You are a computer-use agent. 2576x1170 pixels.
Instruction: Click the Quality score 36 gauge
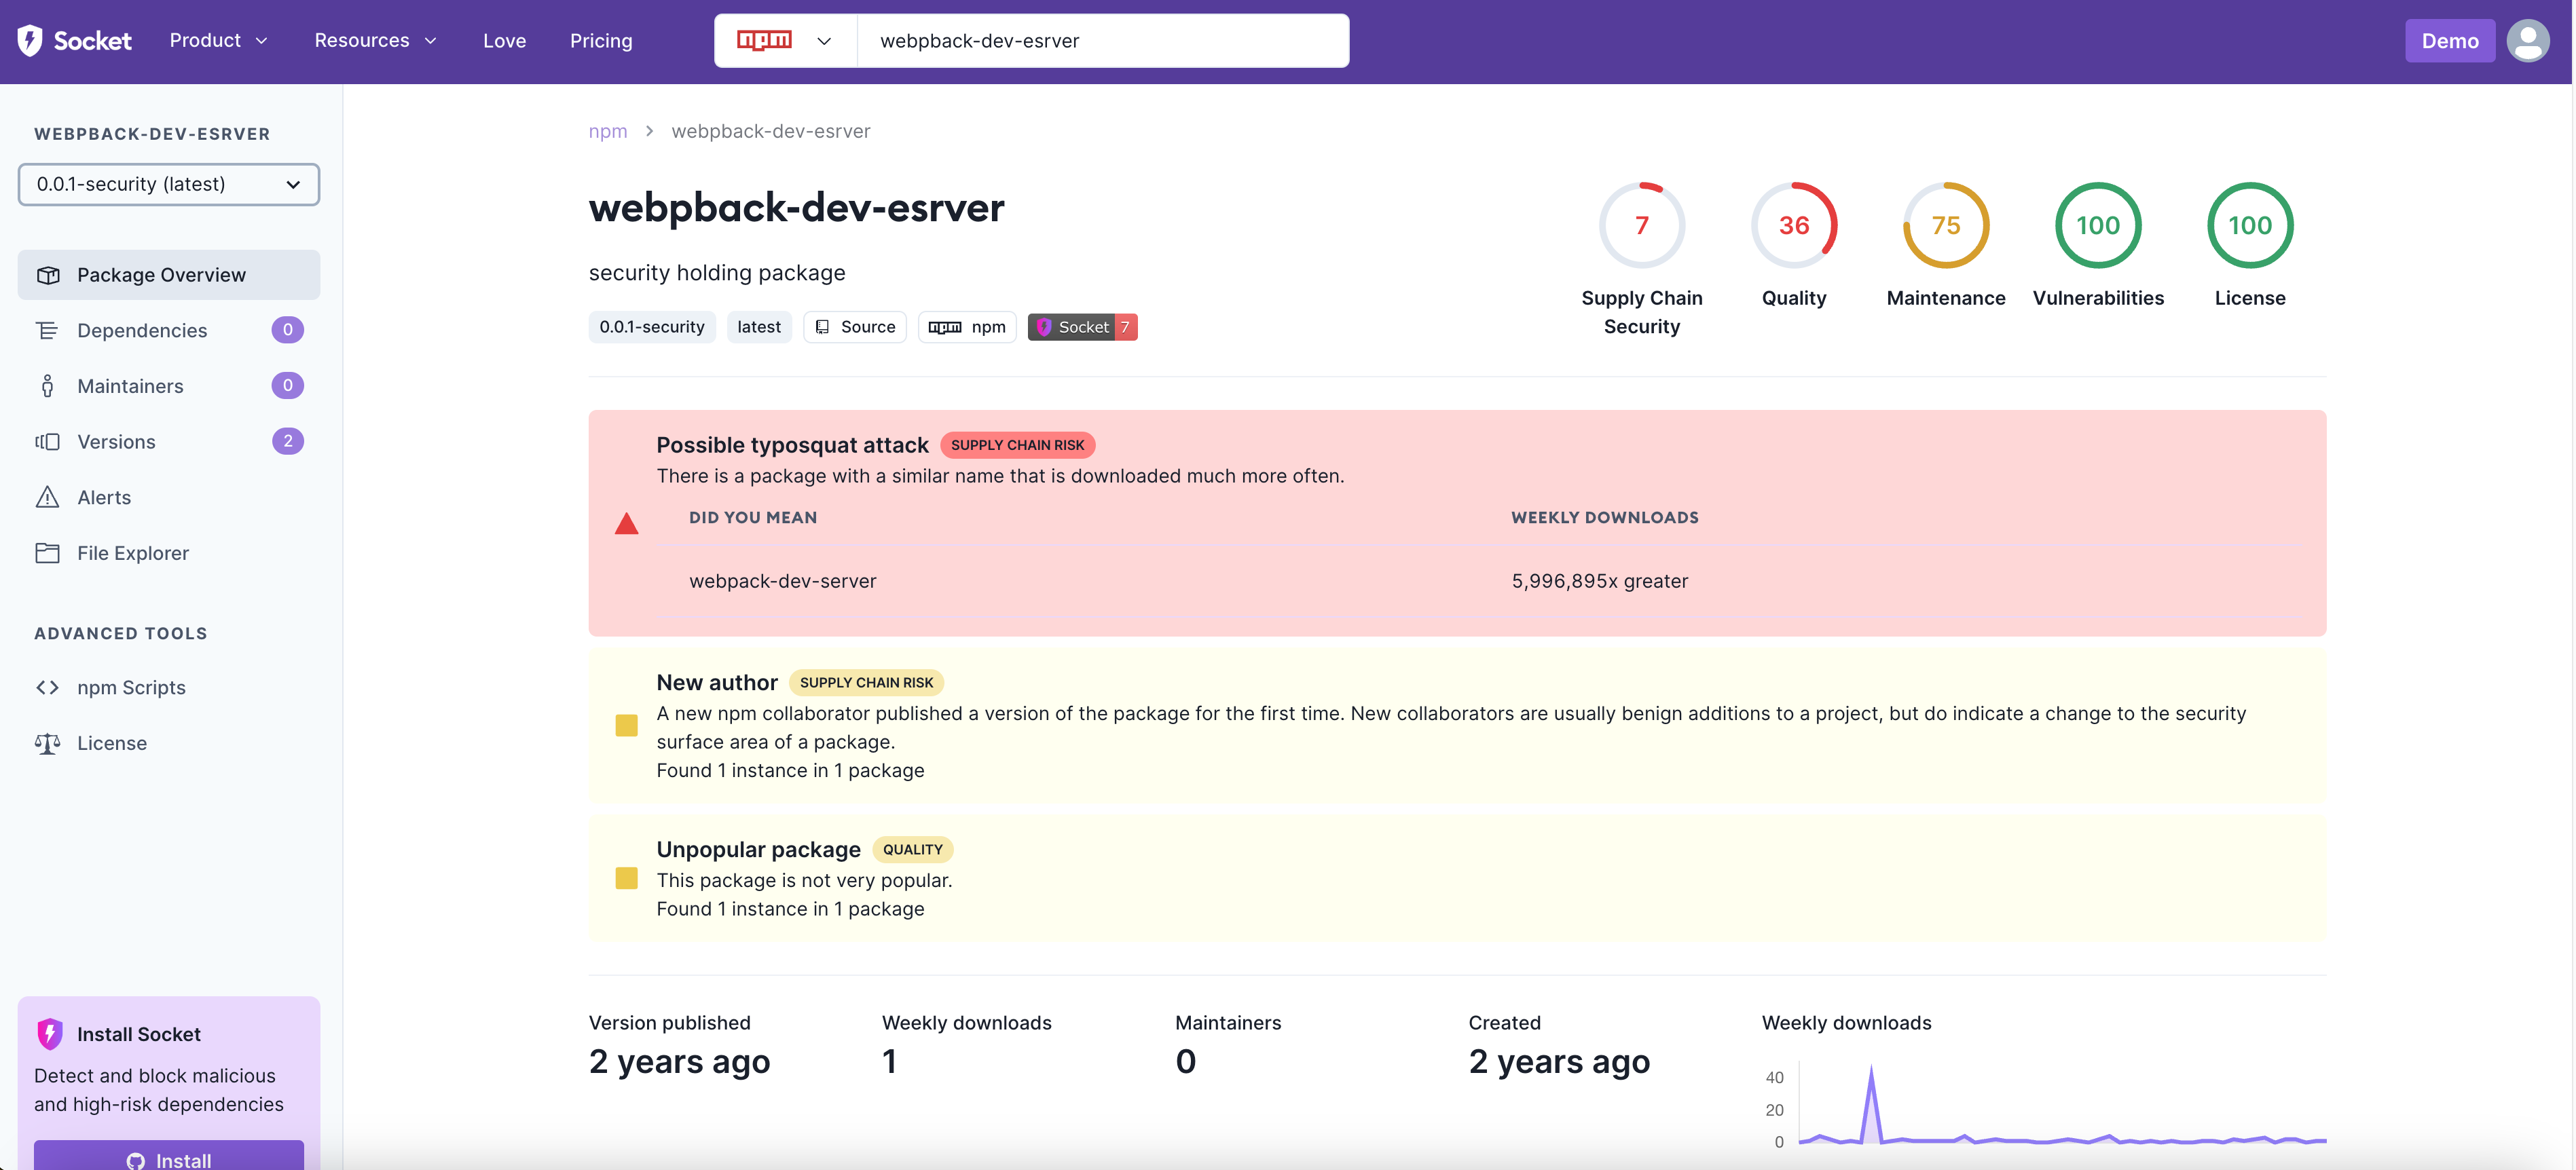1794,225
